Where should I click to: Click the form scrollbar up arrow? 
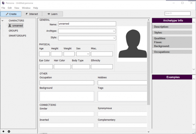tap(149, 20)
